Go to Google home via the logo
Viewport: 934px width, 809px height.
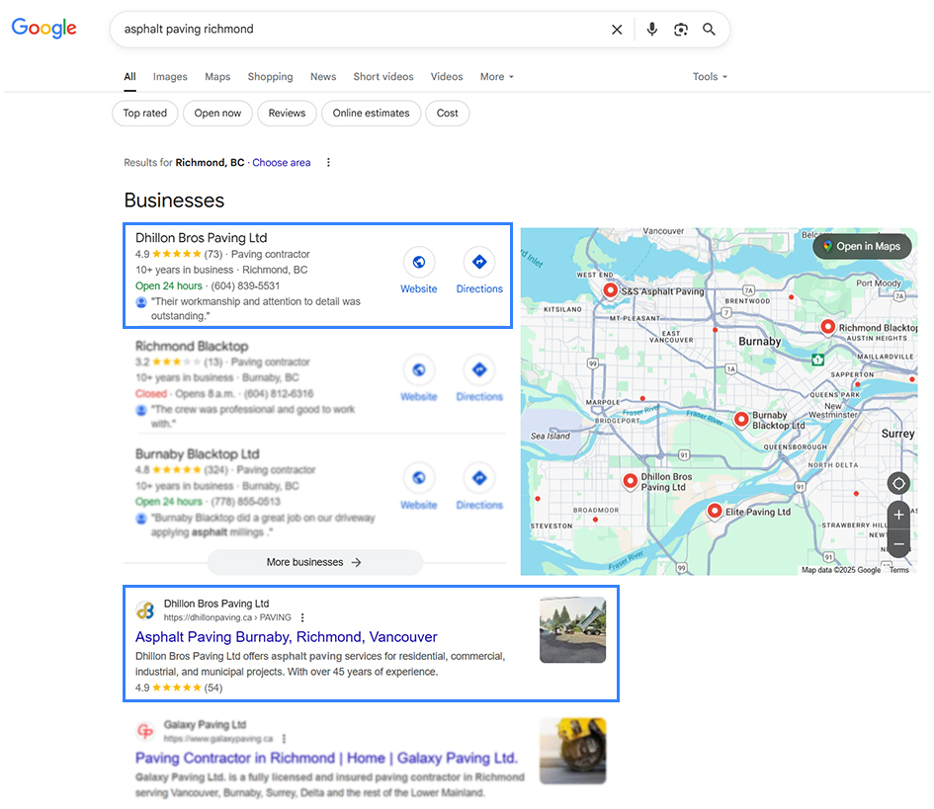click(x=44, y=28)
